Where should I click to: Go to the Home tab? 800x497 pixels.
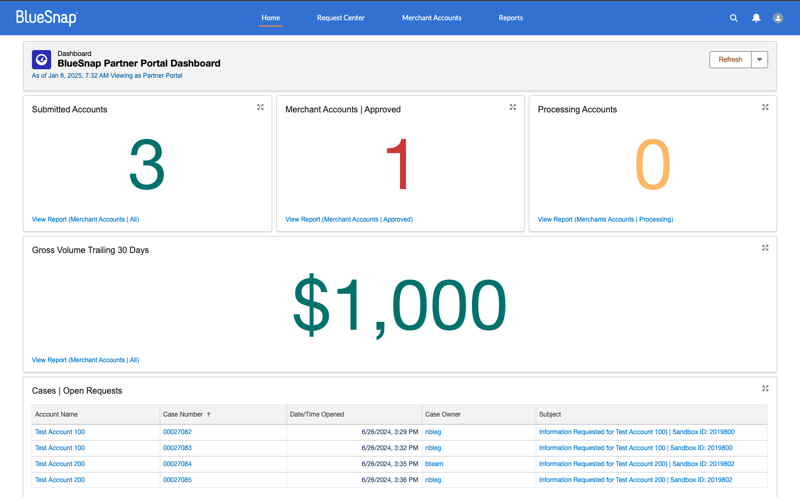271,18
